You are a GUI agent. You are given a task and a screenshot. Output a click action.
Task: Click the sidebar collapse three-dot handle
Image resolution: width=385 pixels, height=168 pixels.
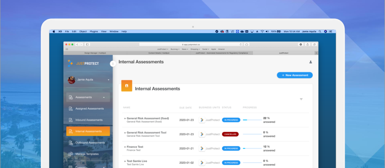click(113, 64)
